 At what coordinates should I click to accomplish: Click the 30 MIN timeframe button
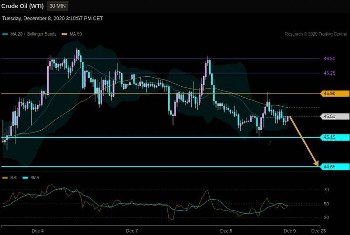58,6
